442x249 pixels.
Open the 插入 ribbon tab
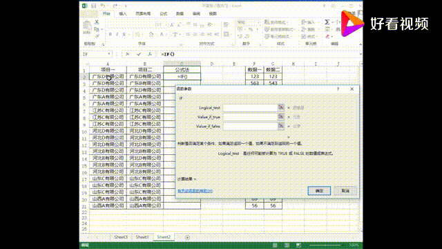[123, 14]
